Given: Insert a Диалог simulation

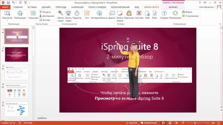Looking at the screenshot, I should (x=112, y=13).
